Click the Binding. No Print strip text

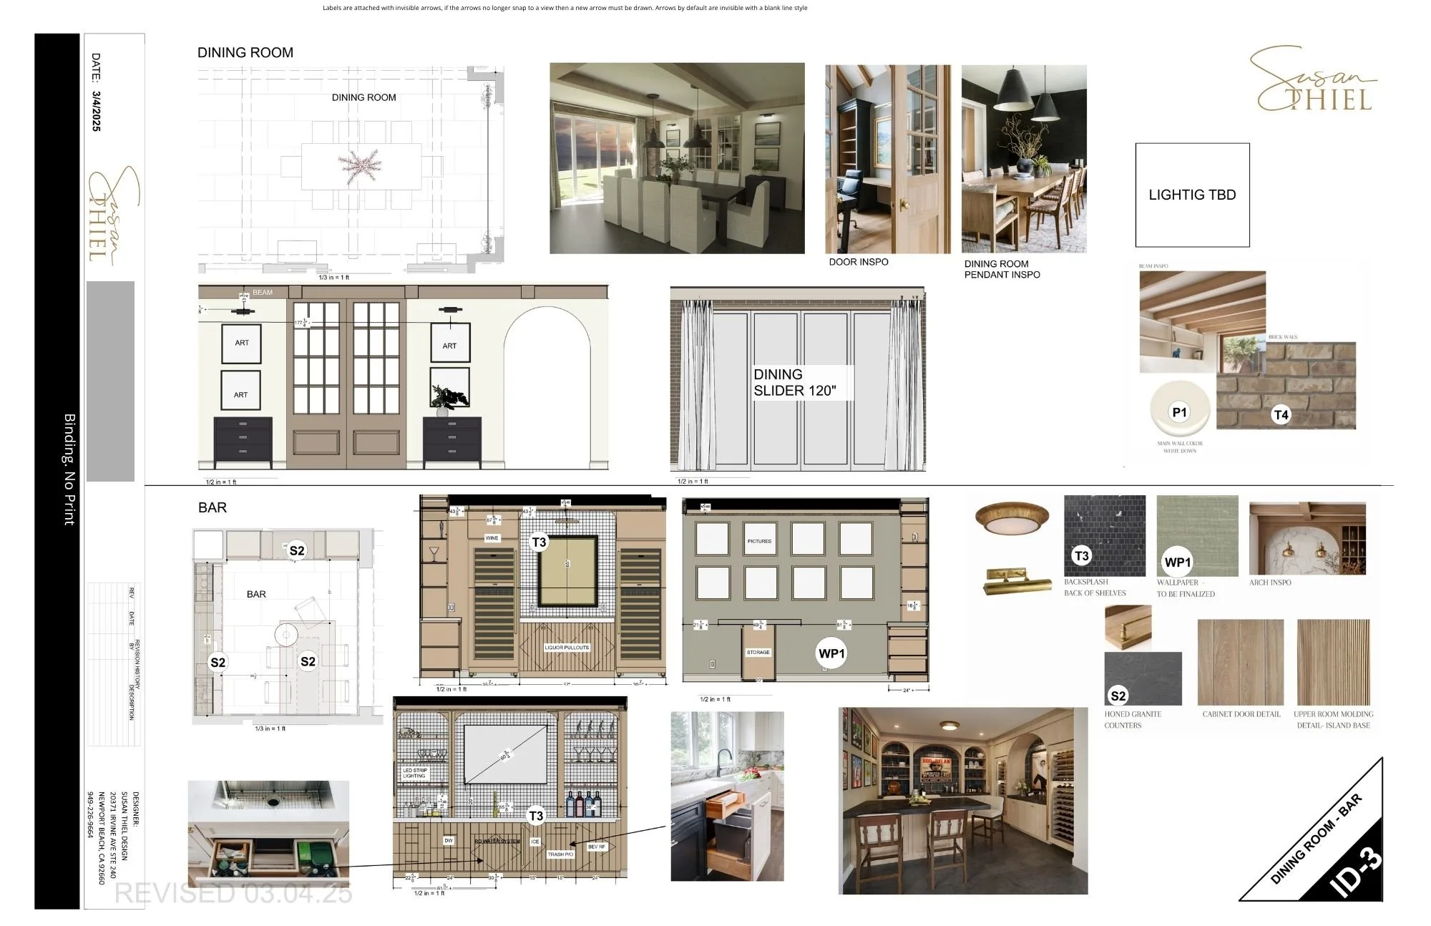tap(69, 469)
